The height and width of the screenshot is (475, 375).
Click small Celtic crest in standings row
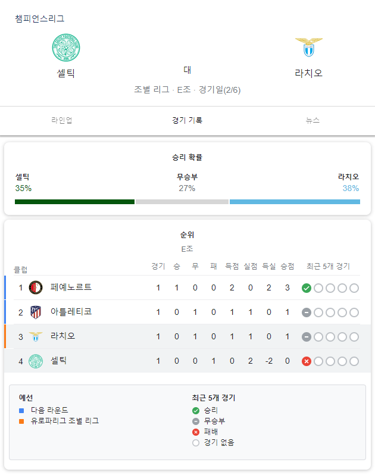[x=36, y=361]
